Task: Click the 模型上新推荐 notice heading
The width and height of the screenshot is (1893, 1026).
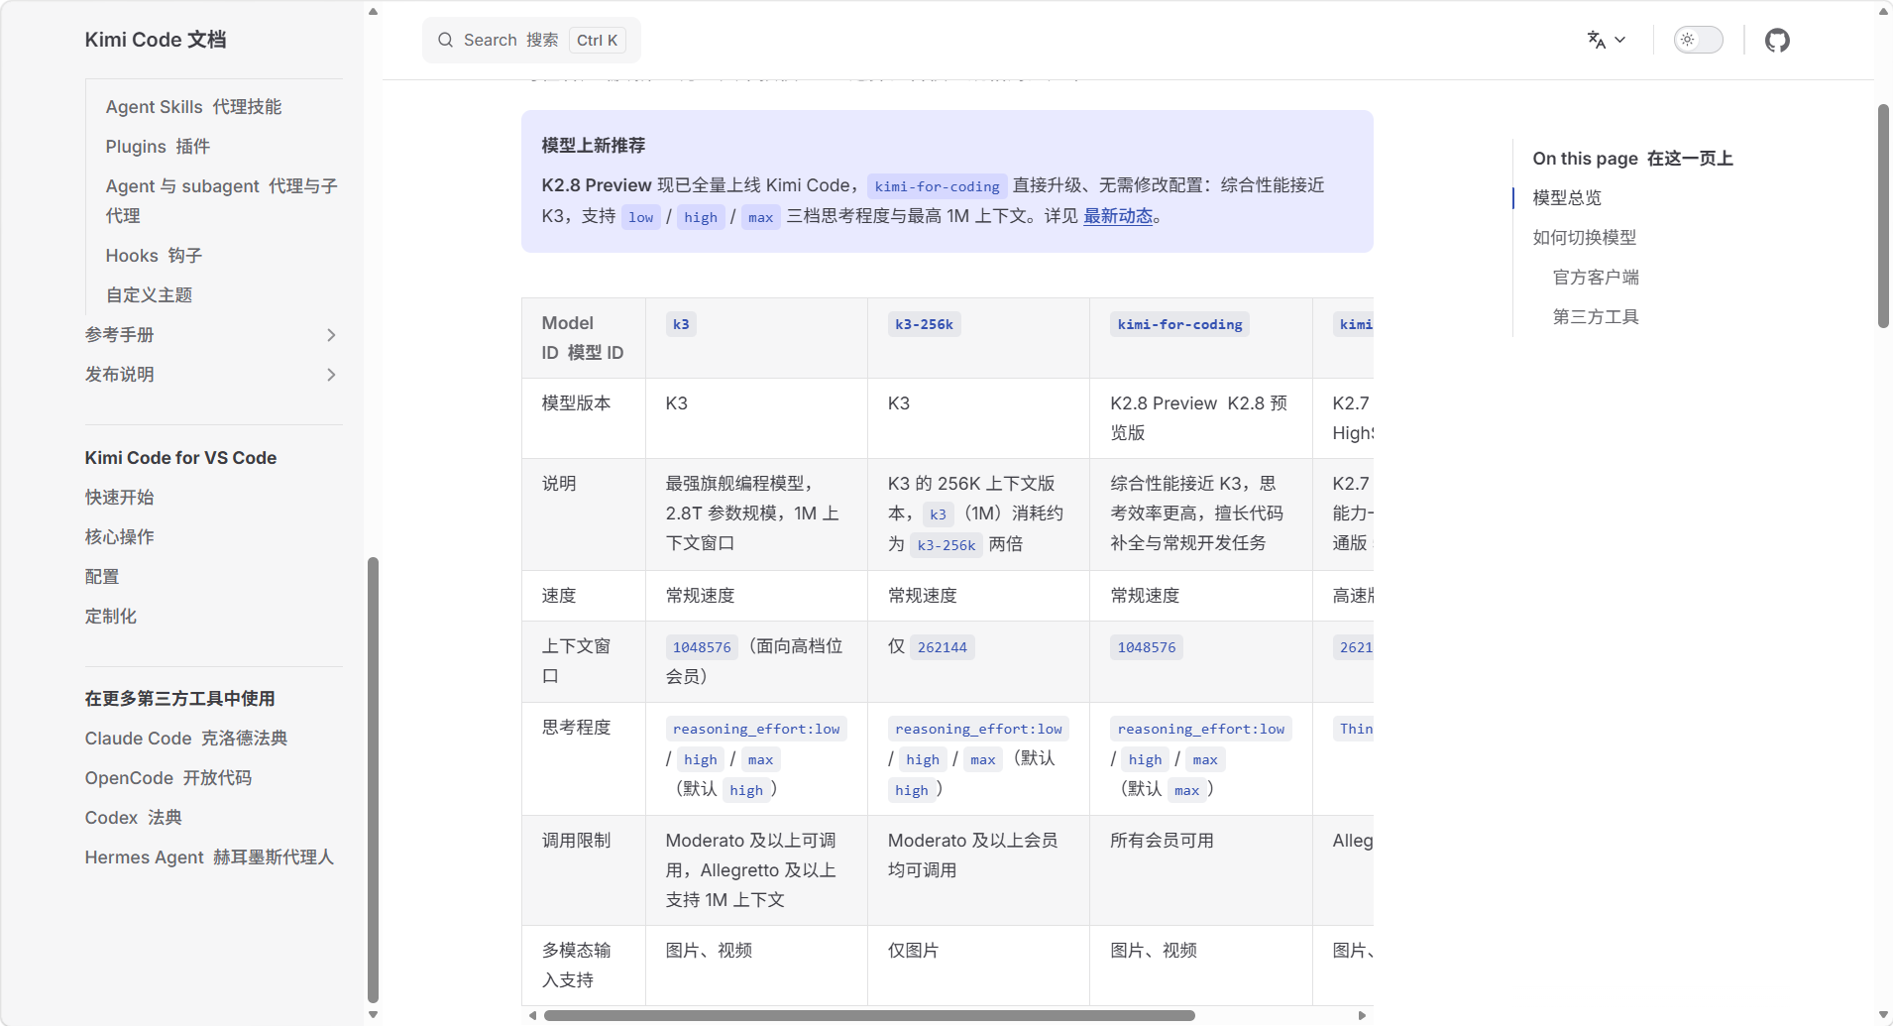Action: pyautogui.click(x=594, y=146)
